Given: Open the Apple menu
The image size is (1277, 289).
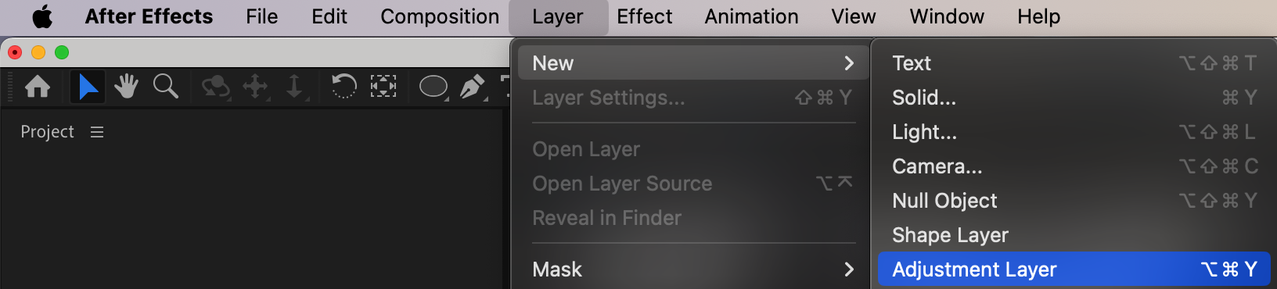Looking at the screenshot, I should tap(42, 16).
